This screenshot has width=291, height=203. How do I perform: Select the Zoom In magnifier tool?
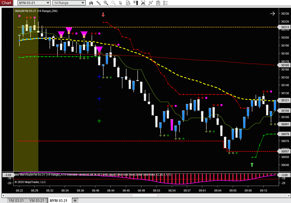coord(106,3)
